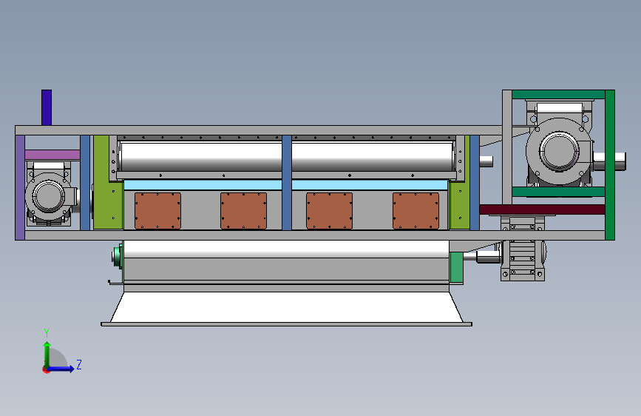The image size is (641, 416).
Task: Select the green block at lower roller's right end
Action: point(456,267)
